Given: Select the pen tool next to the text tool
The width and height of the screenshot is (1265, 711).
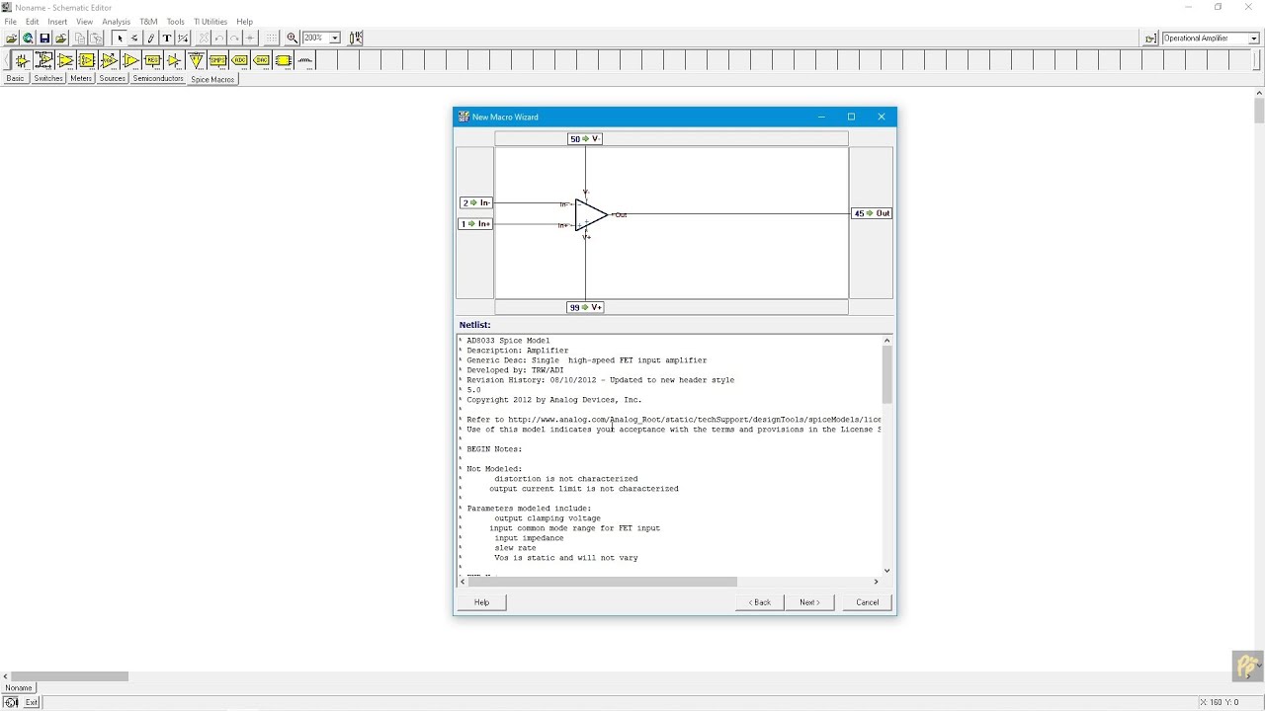Looking at the screenshot, I should (x=151, y=39).
